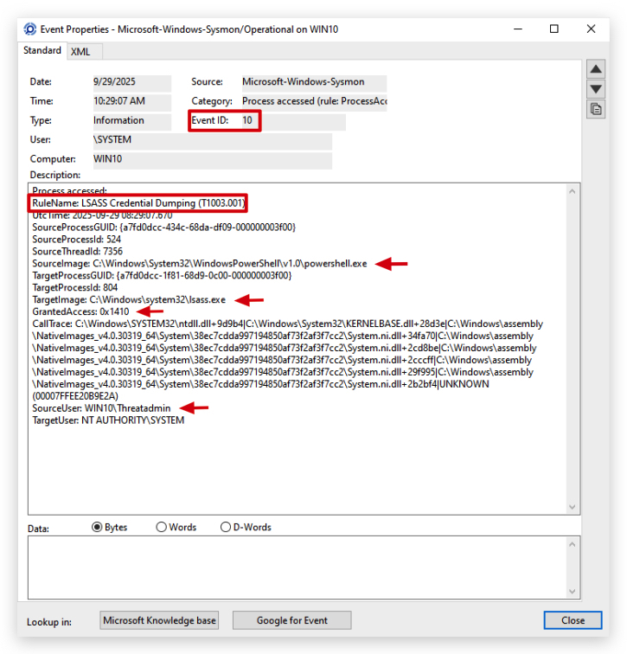The height and width of the screenshot is (654, 627).
Task: Close the window using the X icon
Action: pos(591,29)
